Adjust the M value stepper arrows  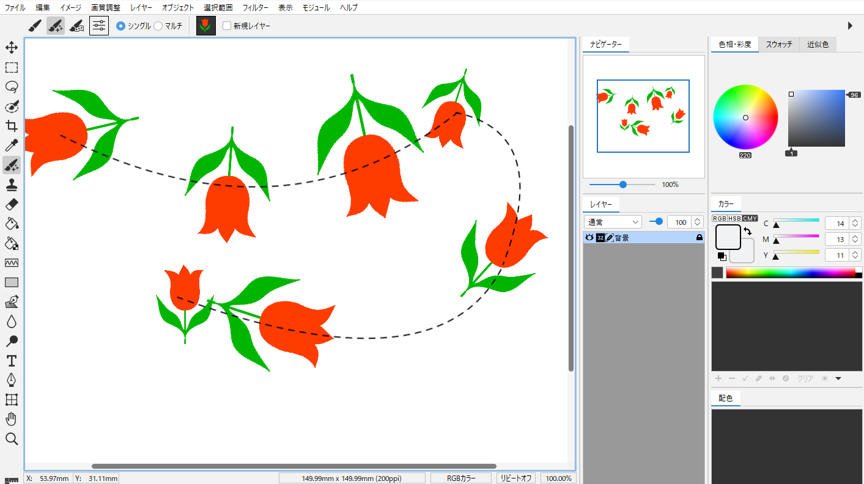click(x=855, y=240)
